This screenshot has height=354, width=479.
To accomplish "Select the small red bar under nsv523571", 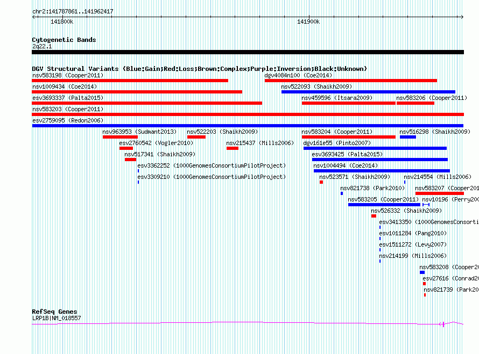I will tap(321, 182).
